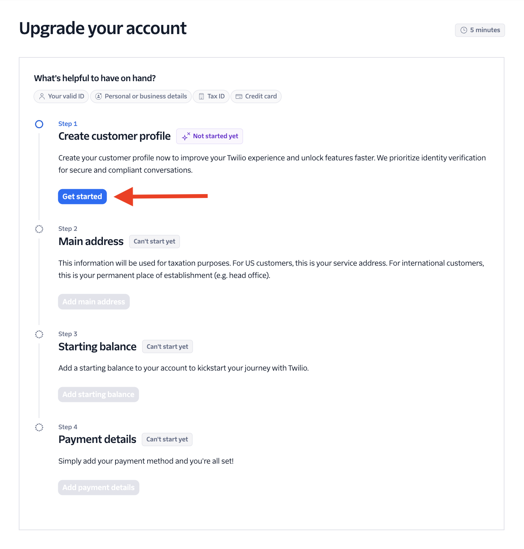Click the Personal or business details icon
The height and width of the screenshot is (549, 524).
pyautogui.click(x=98, y=96)
